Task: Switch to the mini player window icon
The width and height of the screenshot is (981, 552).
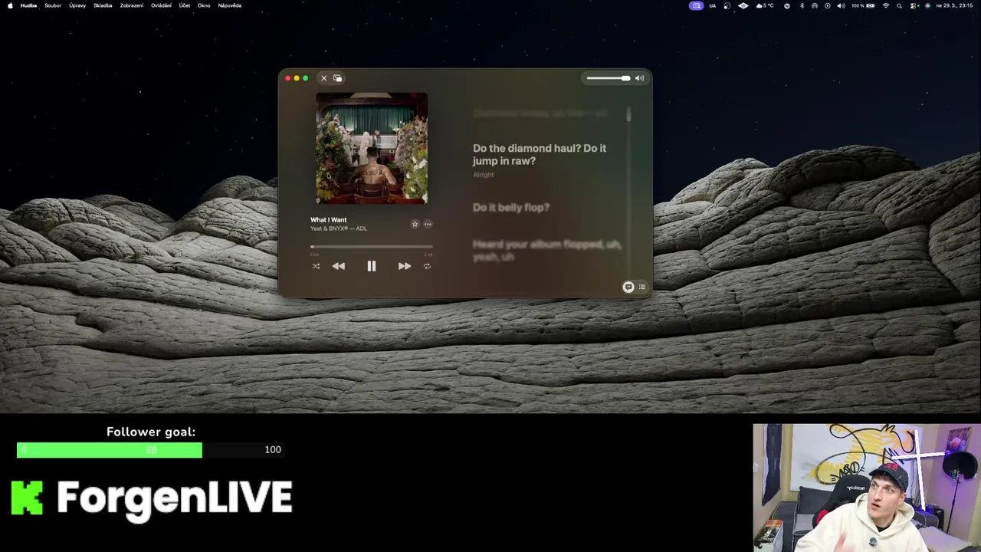Action: point(337,78)
